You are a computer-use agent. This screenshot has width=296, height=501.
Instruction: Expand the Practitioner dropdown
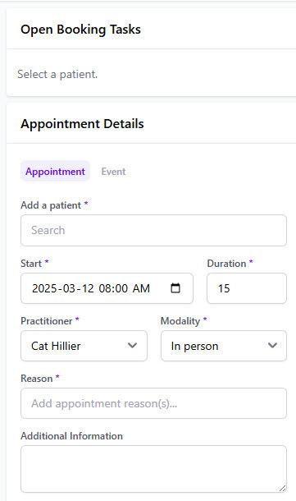tap(84, 346)
